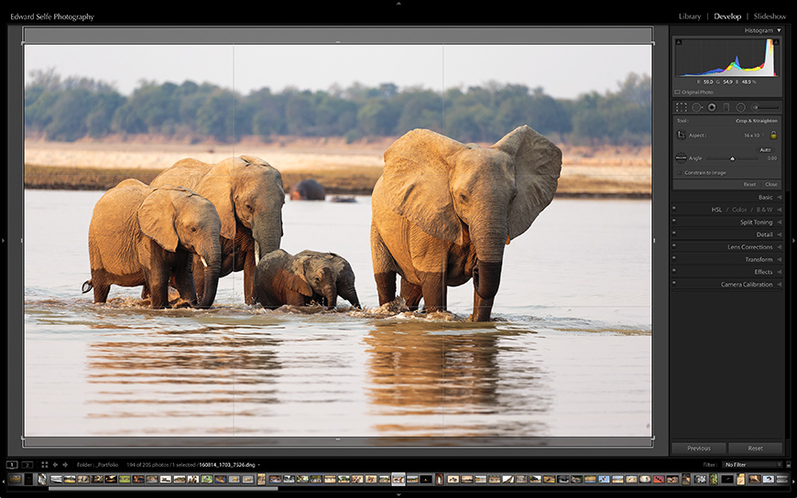Select the Crop Overlay tool icon
Viewport: 797px width, 498px height.
(x=681, y=107)
